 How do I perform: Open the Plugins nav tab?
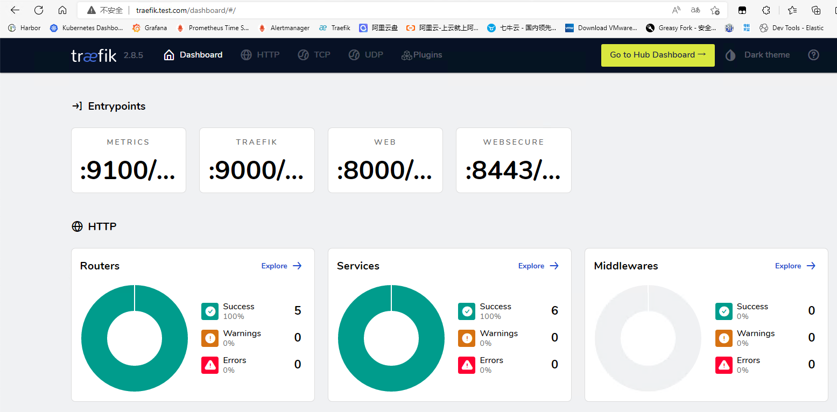click(421, 55)
